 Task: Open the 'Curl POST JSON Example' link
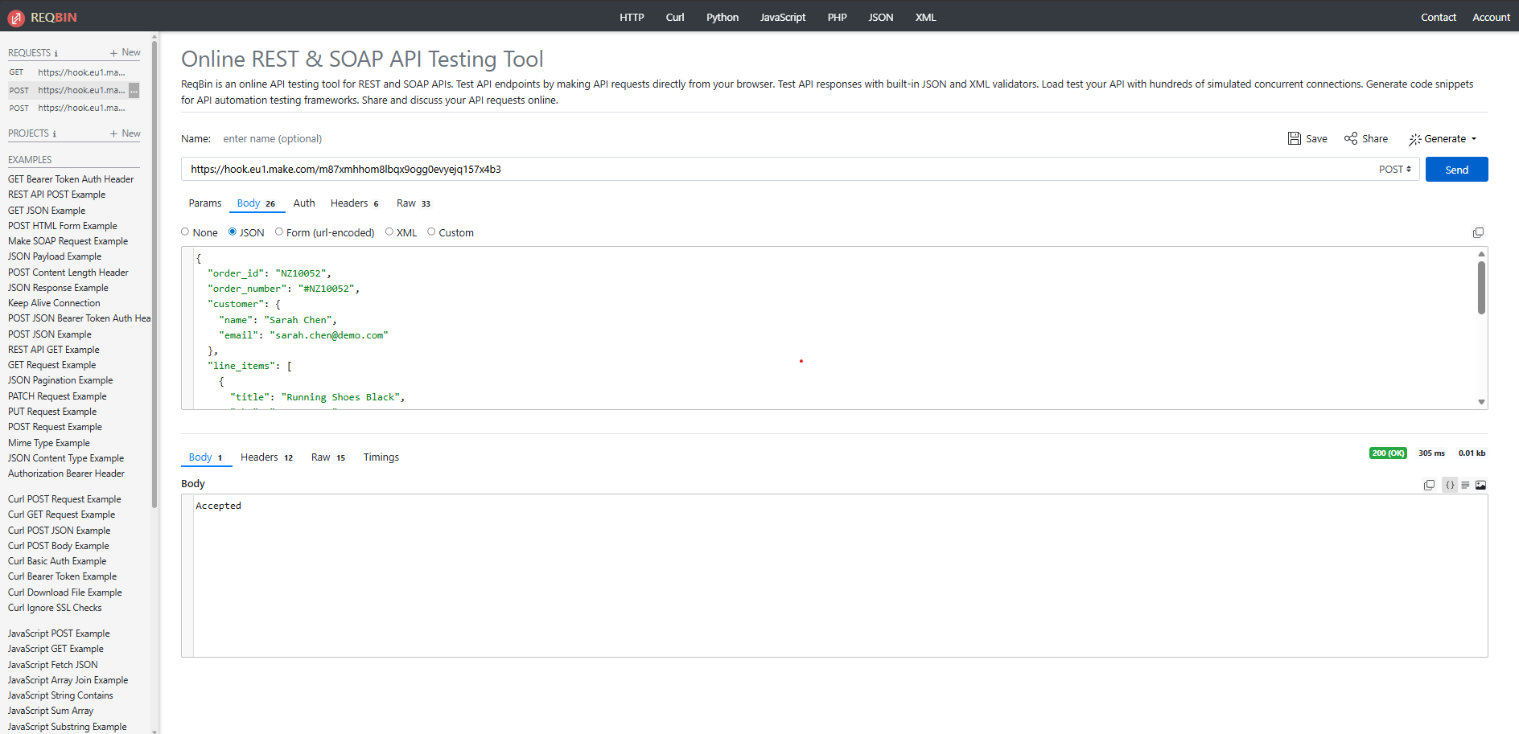(60, 531)
